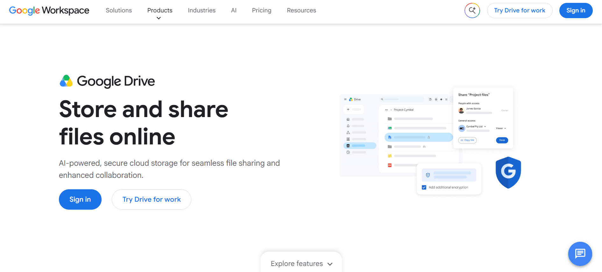Click shield key icon in encryption card

click(428, 175)
